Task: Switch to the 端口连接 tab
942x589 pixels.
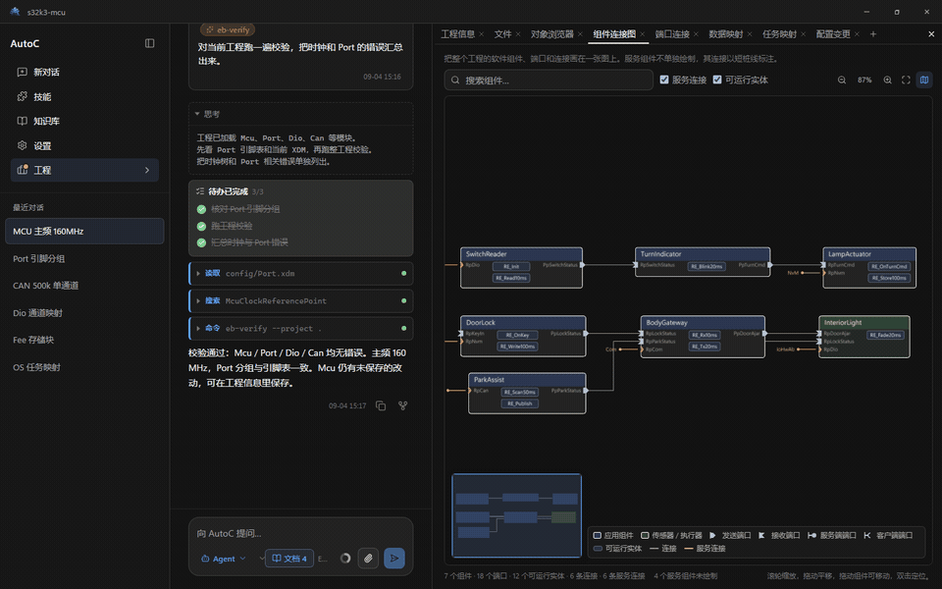Action: (671, 34)
